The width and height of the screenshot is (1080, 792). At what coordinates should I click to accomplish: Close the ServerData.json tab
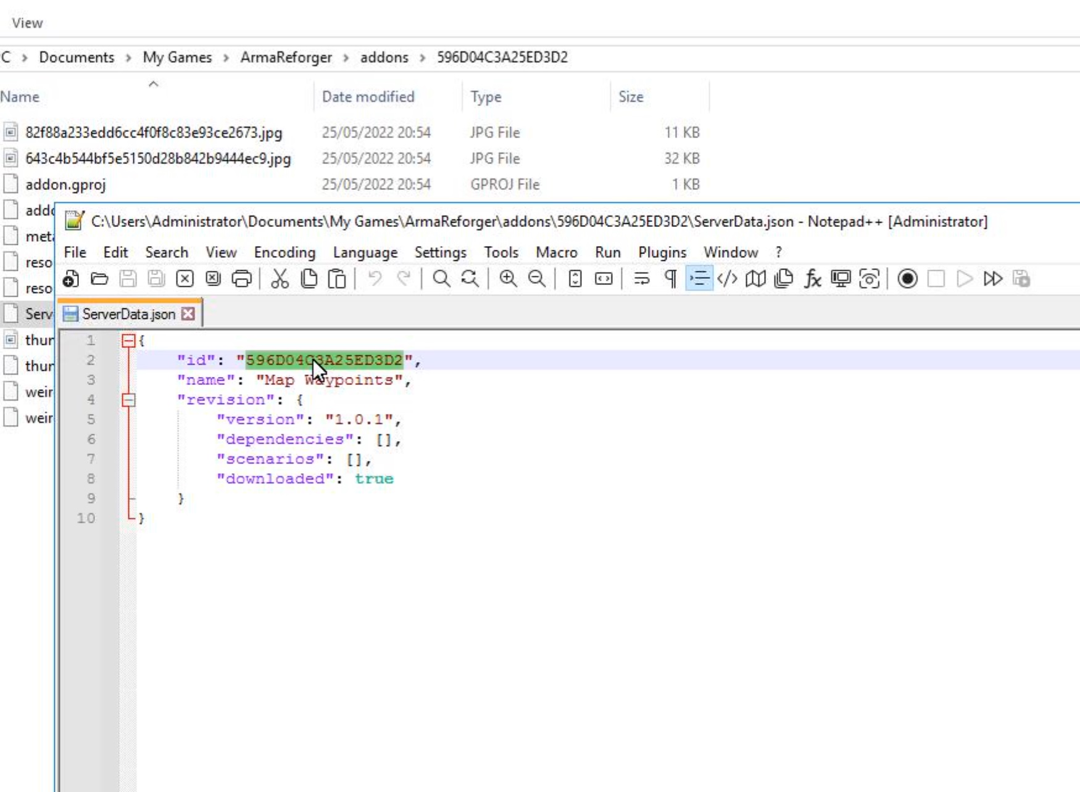click(188, 314)
